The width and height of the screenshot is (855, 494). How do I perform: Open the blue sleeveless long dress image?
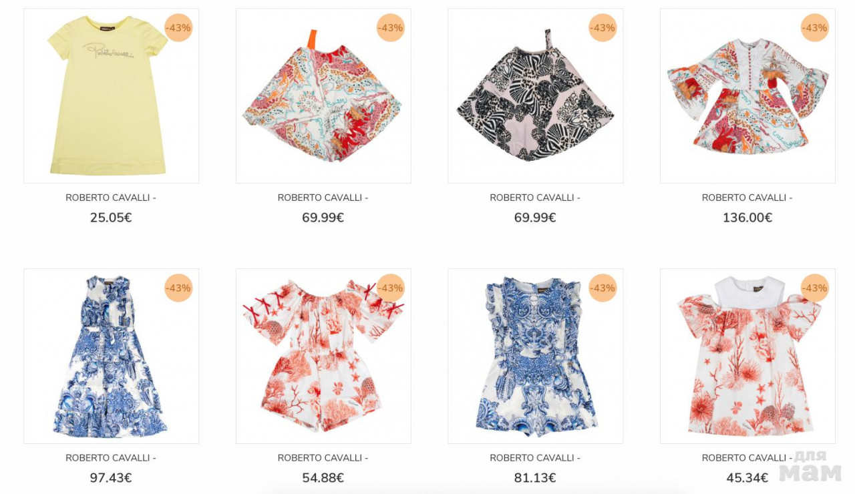coord(111,356)
